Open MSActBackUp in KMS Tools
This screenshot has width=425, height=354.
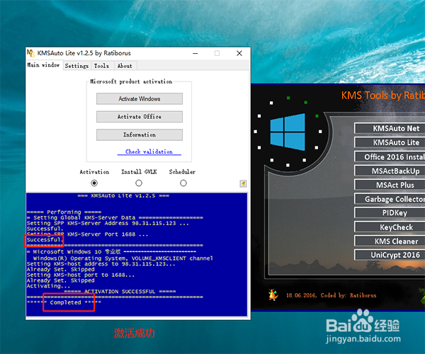(x=390, y=171)
